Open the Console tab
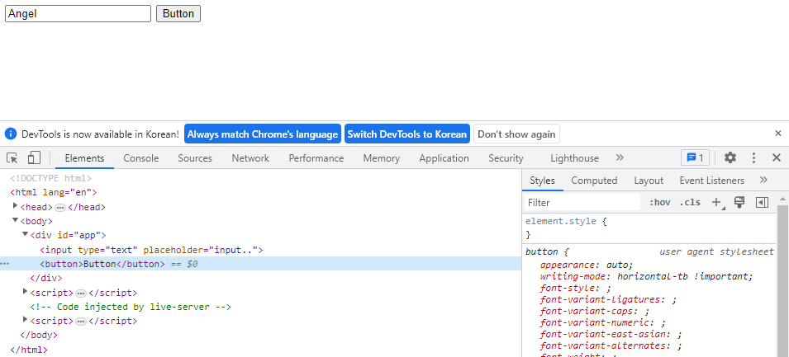The image size is (789, 357). (141, 158)
